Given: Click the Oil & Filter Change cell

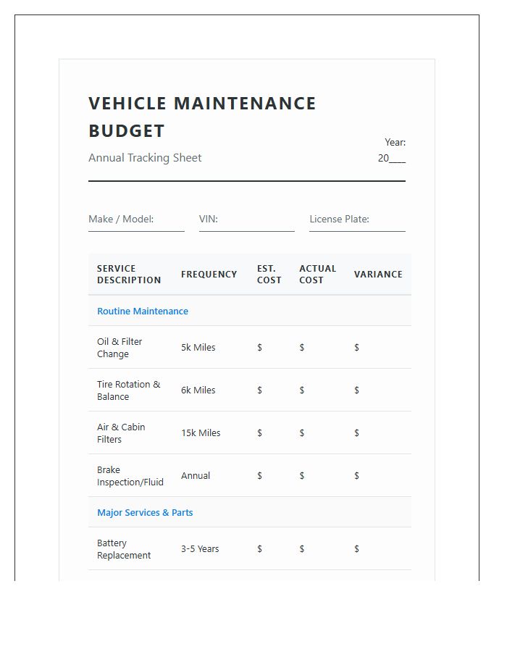Looking at the screenshot, I should pos(130,347).
